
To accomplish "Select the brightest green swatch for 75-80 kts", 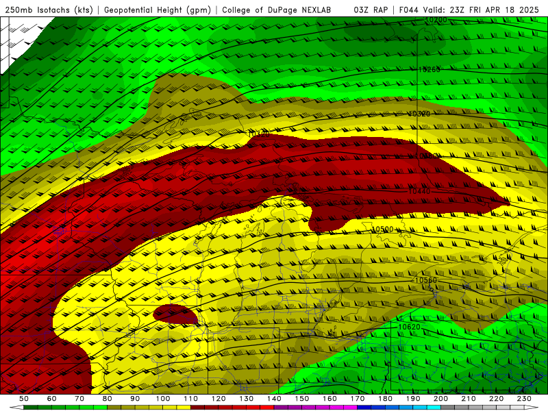I will 100,408.
